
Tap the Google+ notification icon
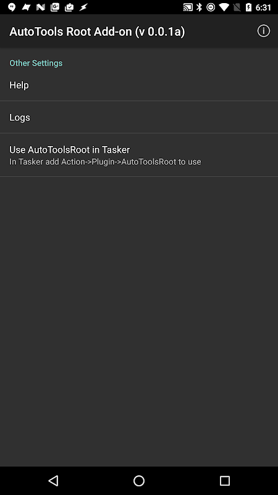pos(55,7)
